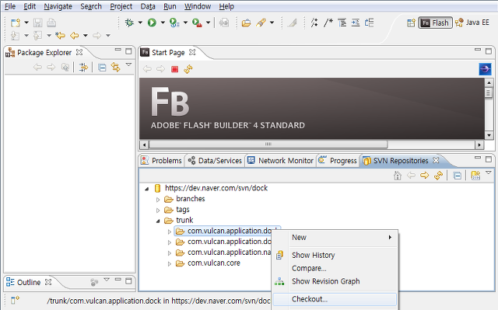Choose Compare... from context menu
This screenshot has height=310, width=498.
pos(335,268)
